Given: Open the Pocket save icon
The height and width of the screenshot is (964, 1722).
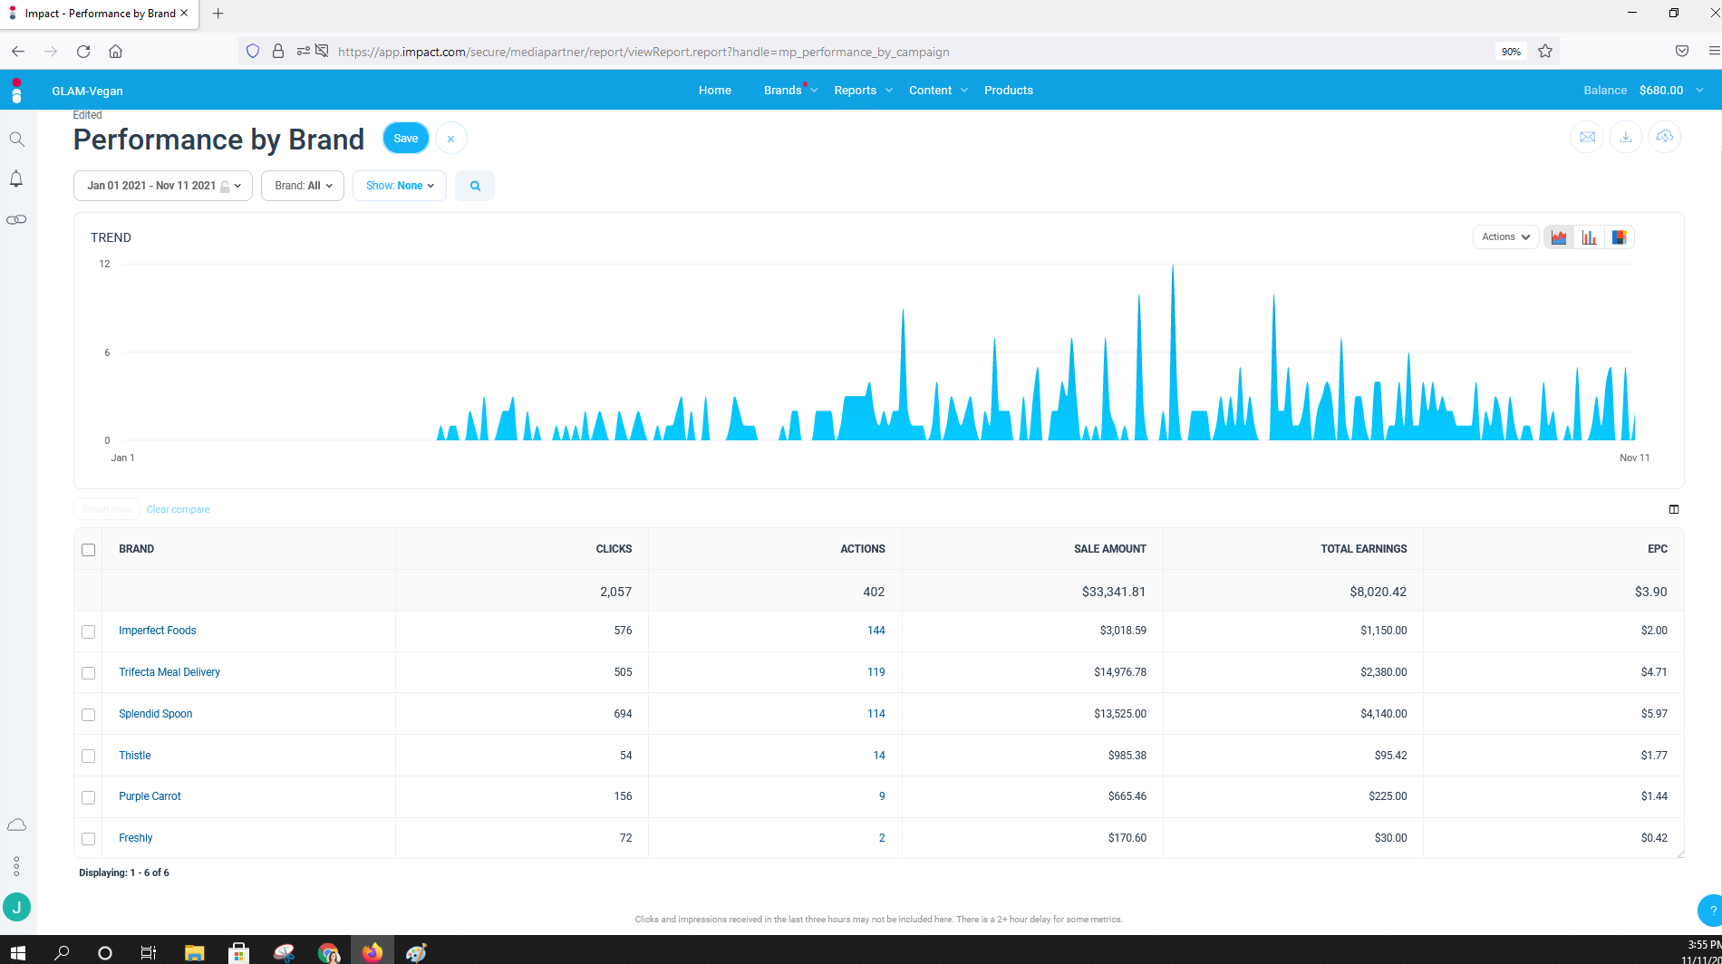Looking at the screenshot, I should (1682, 52).
